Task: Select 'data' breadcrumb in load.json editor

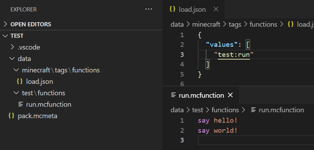Action: click(177, 25)
